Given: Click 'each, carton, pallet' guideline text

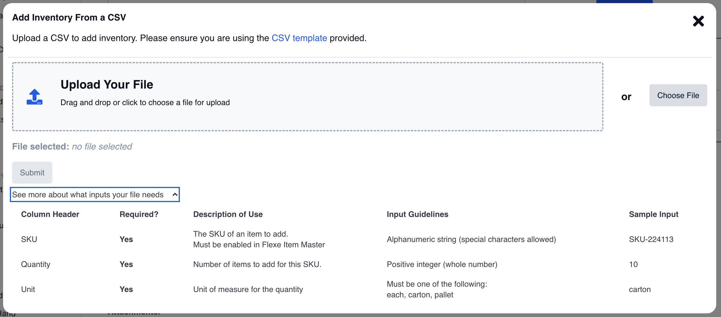Looking at the screenshot, I should [420, 295].
